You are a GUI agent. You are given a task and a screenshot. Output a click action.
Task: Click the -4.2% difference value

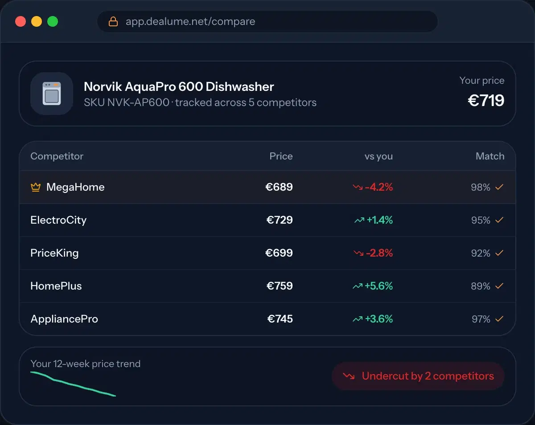pos(379,187)
